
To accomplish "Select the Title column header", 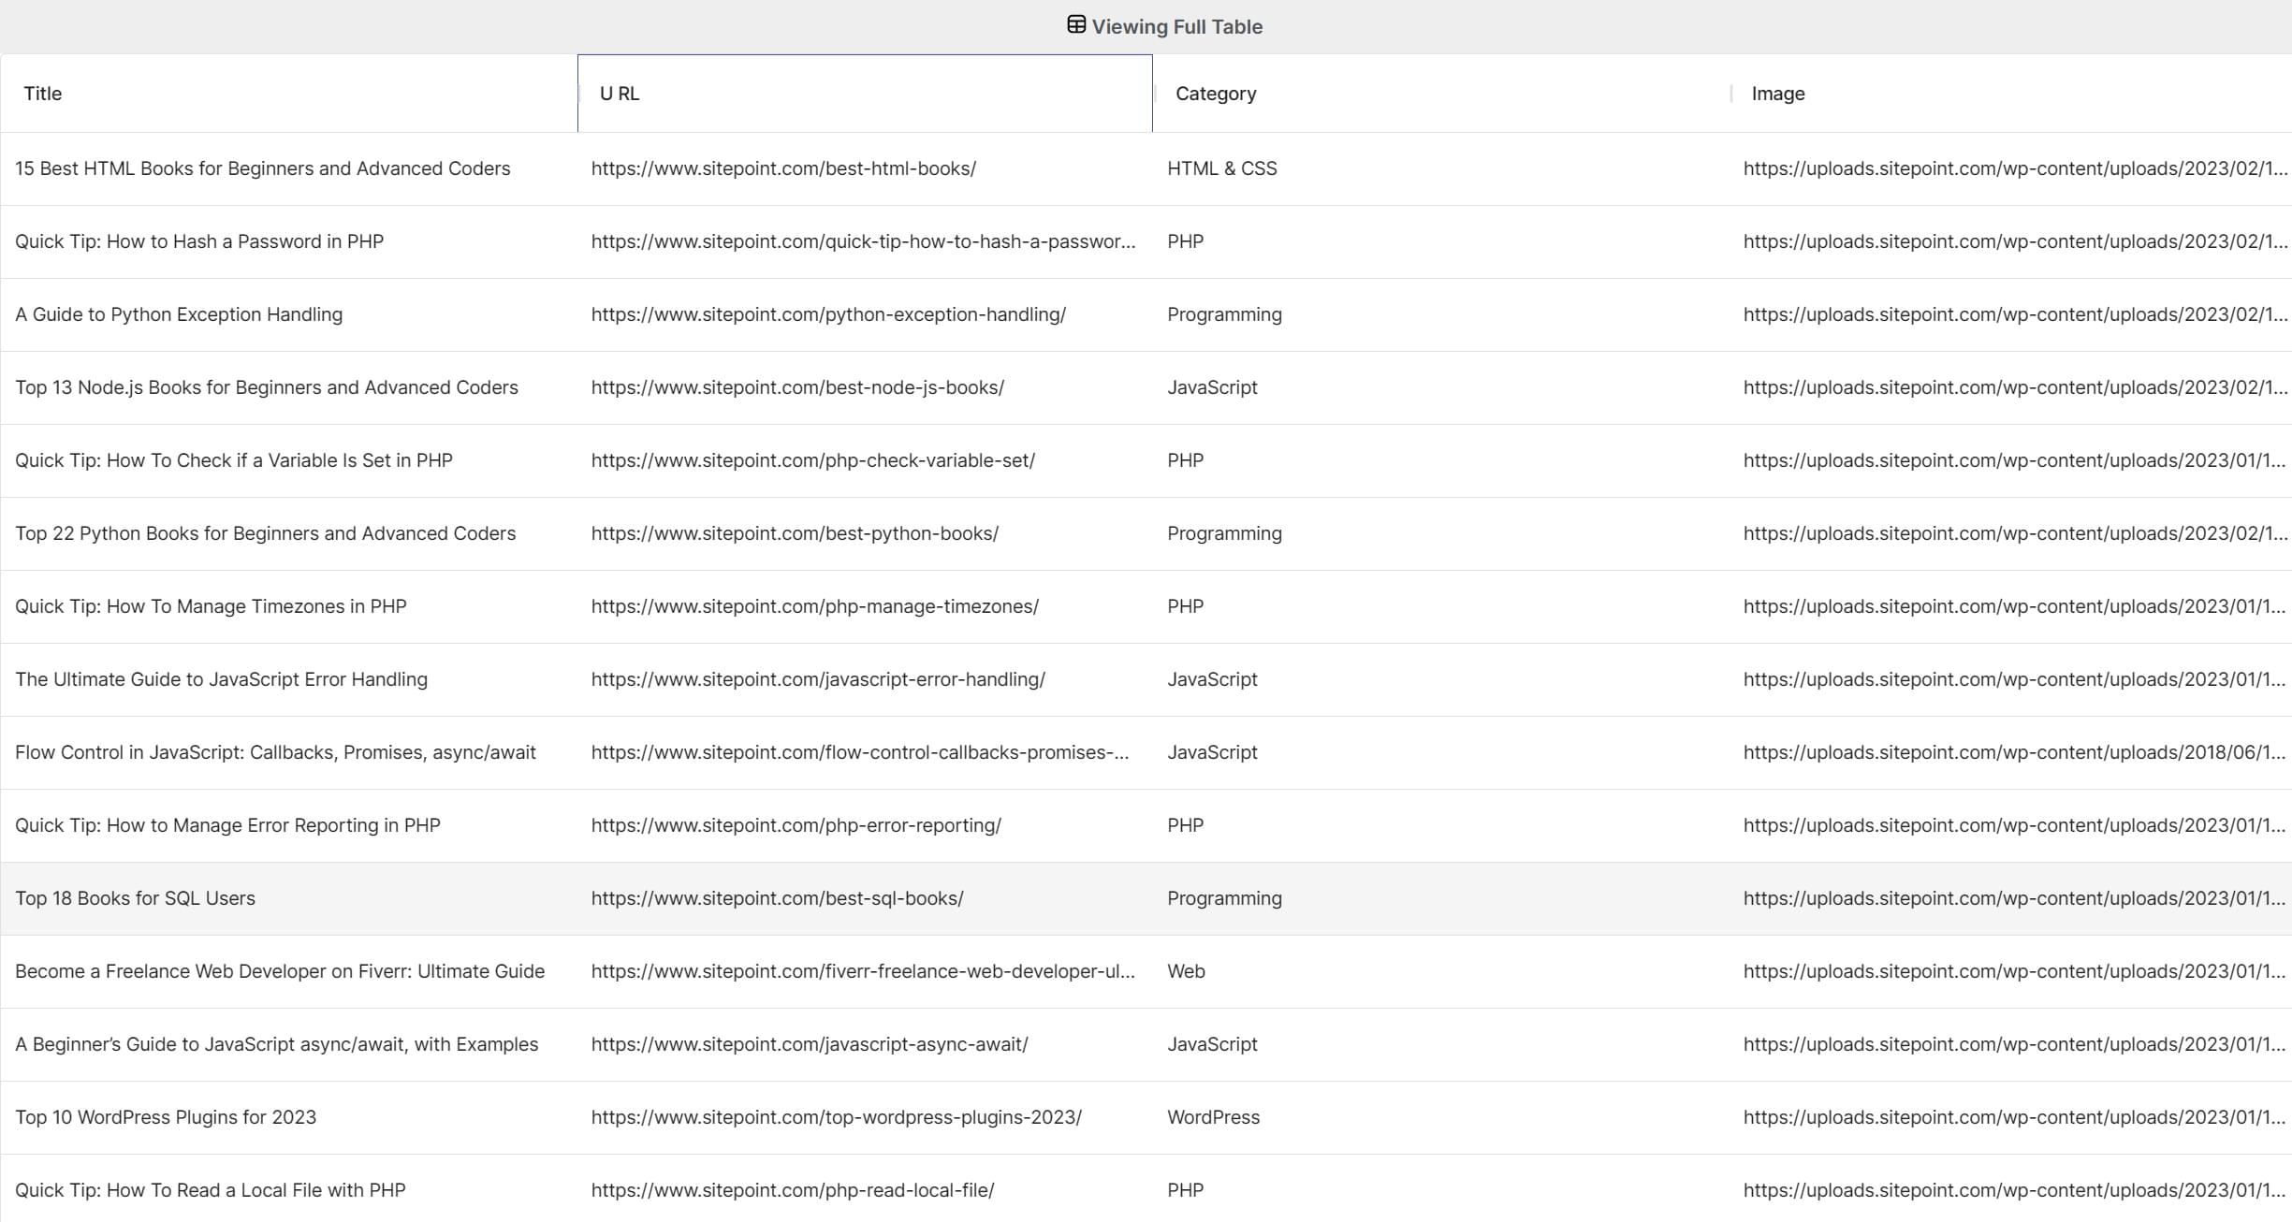I will 43,94.
